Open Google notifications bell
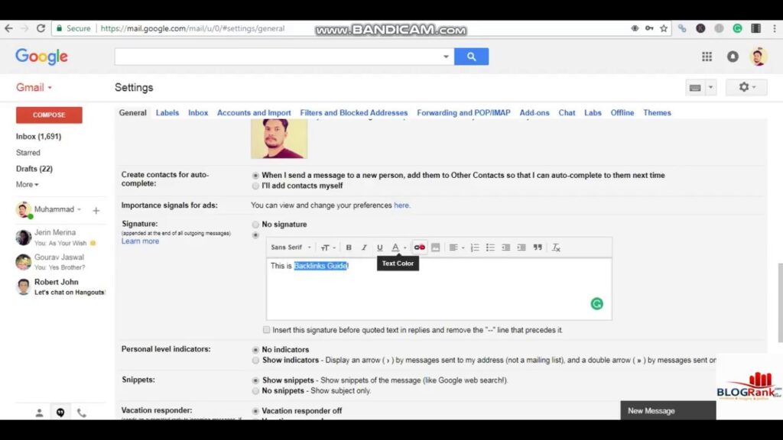Image resolution: width=783 pixels, height=440 pixels. pyautogui.click(x=733, y=57)
